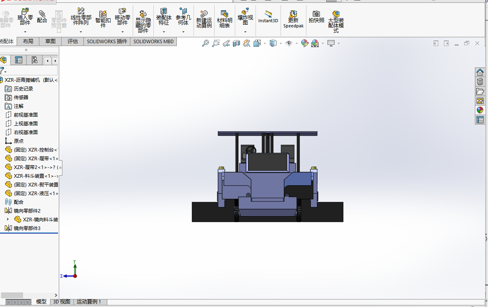The image size is (488, 307).
Task: Click the View Settings monitor icon
Action: tap(331, 43)
